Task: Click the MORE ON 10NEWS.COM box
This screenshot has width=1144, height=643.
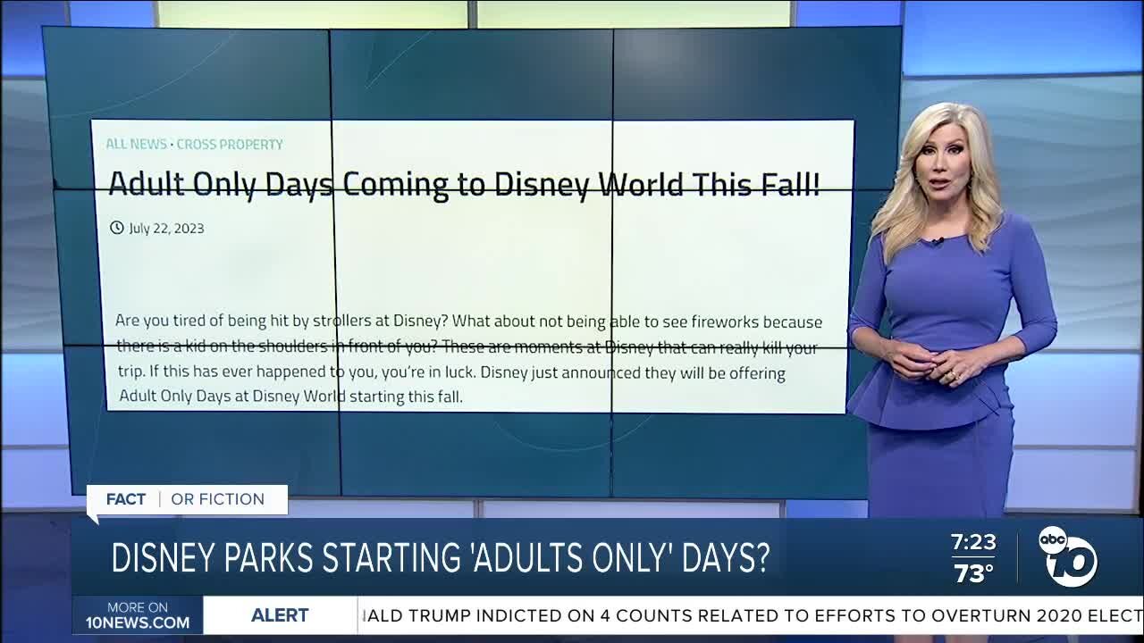Action: (138, 615)
